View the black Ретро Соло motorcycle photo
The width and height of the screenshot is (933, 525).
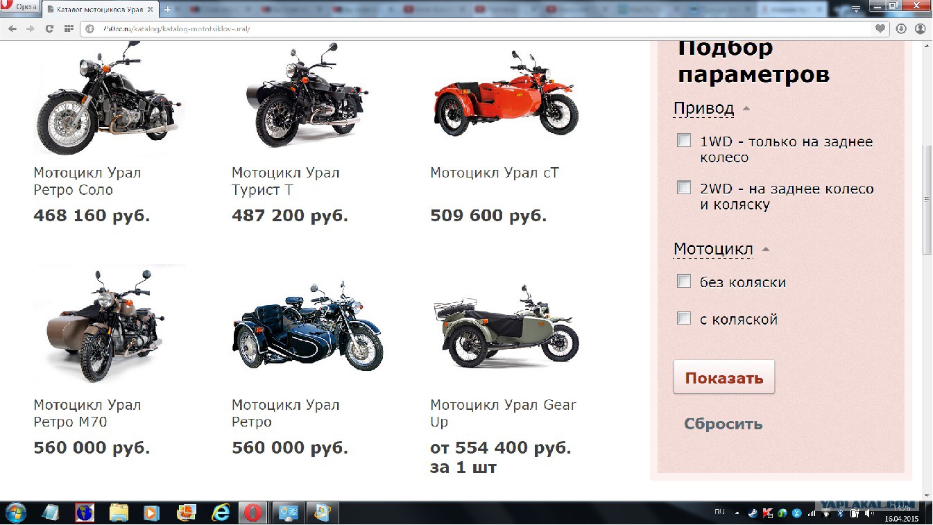click(109, 98)
